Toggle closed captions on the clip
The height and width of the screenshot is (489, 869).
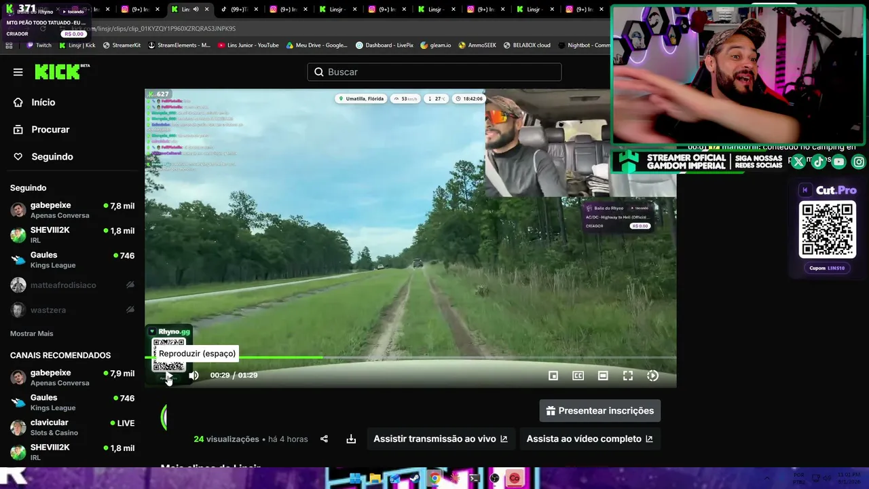click(578, 376)
